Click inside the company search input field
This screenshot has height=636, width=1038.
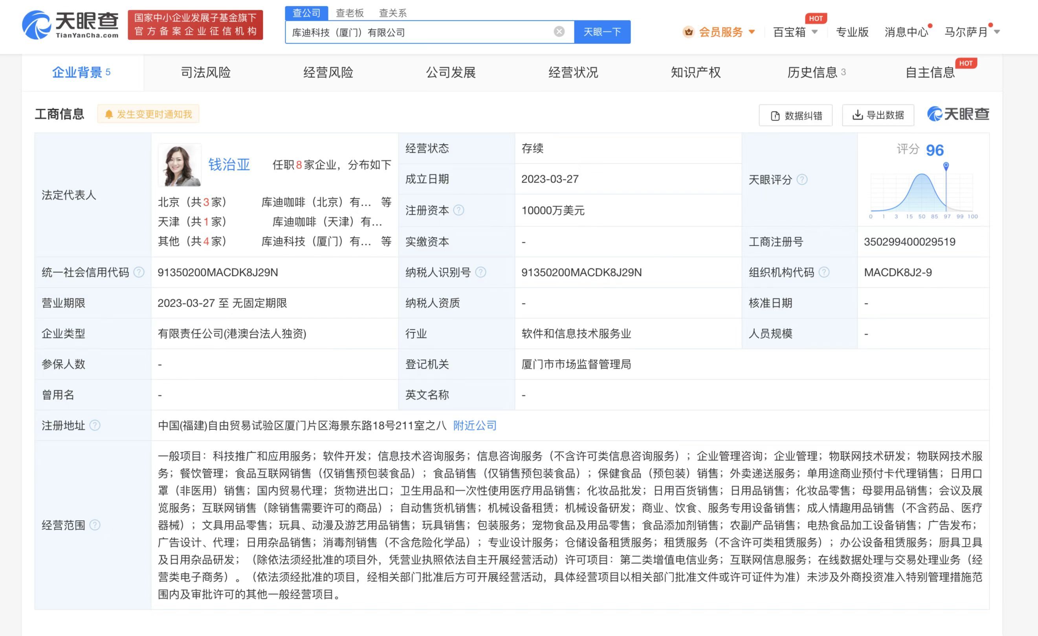point(421,31)
